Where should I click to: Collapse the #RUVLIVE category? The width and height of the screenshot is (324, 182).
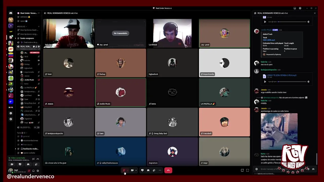pos(21,27)
